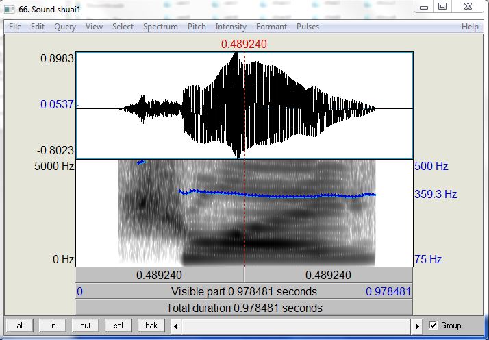
Task: Click the scrollbar right arrow
Action: tap(418, 326)
